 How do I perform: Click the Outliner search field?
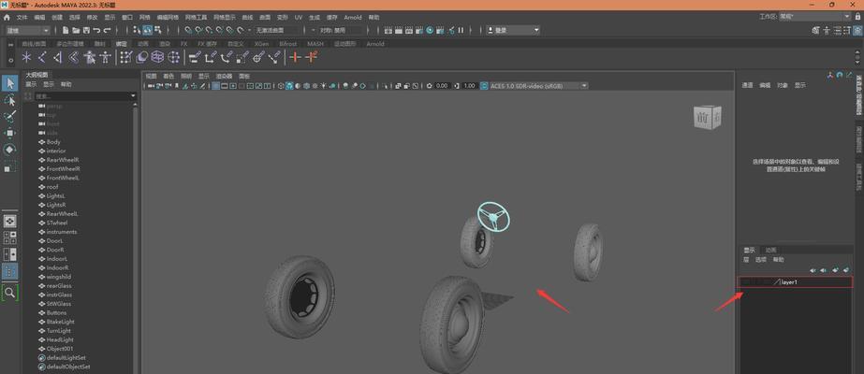(x=81, y=96)
